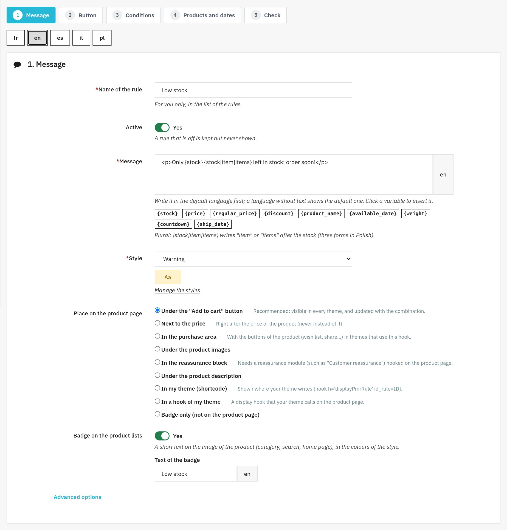
Task: Insert the {ship_date} variable
Action: 213,224
